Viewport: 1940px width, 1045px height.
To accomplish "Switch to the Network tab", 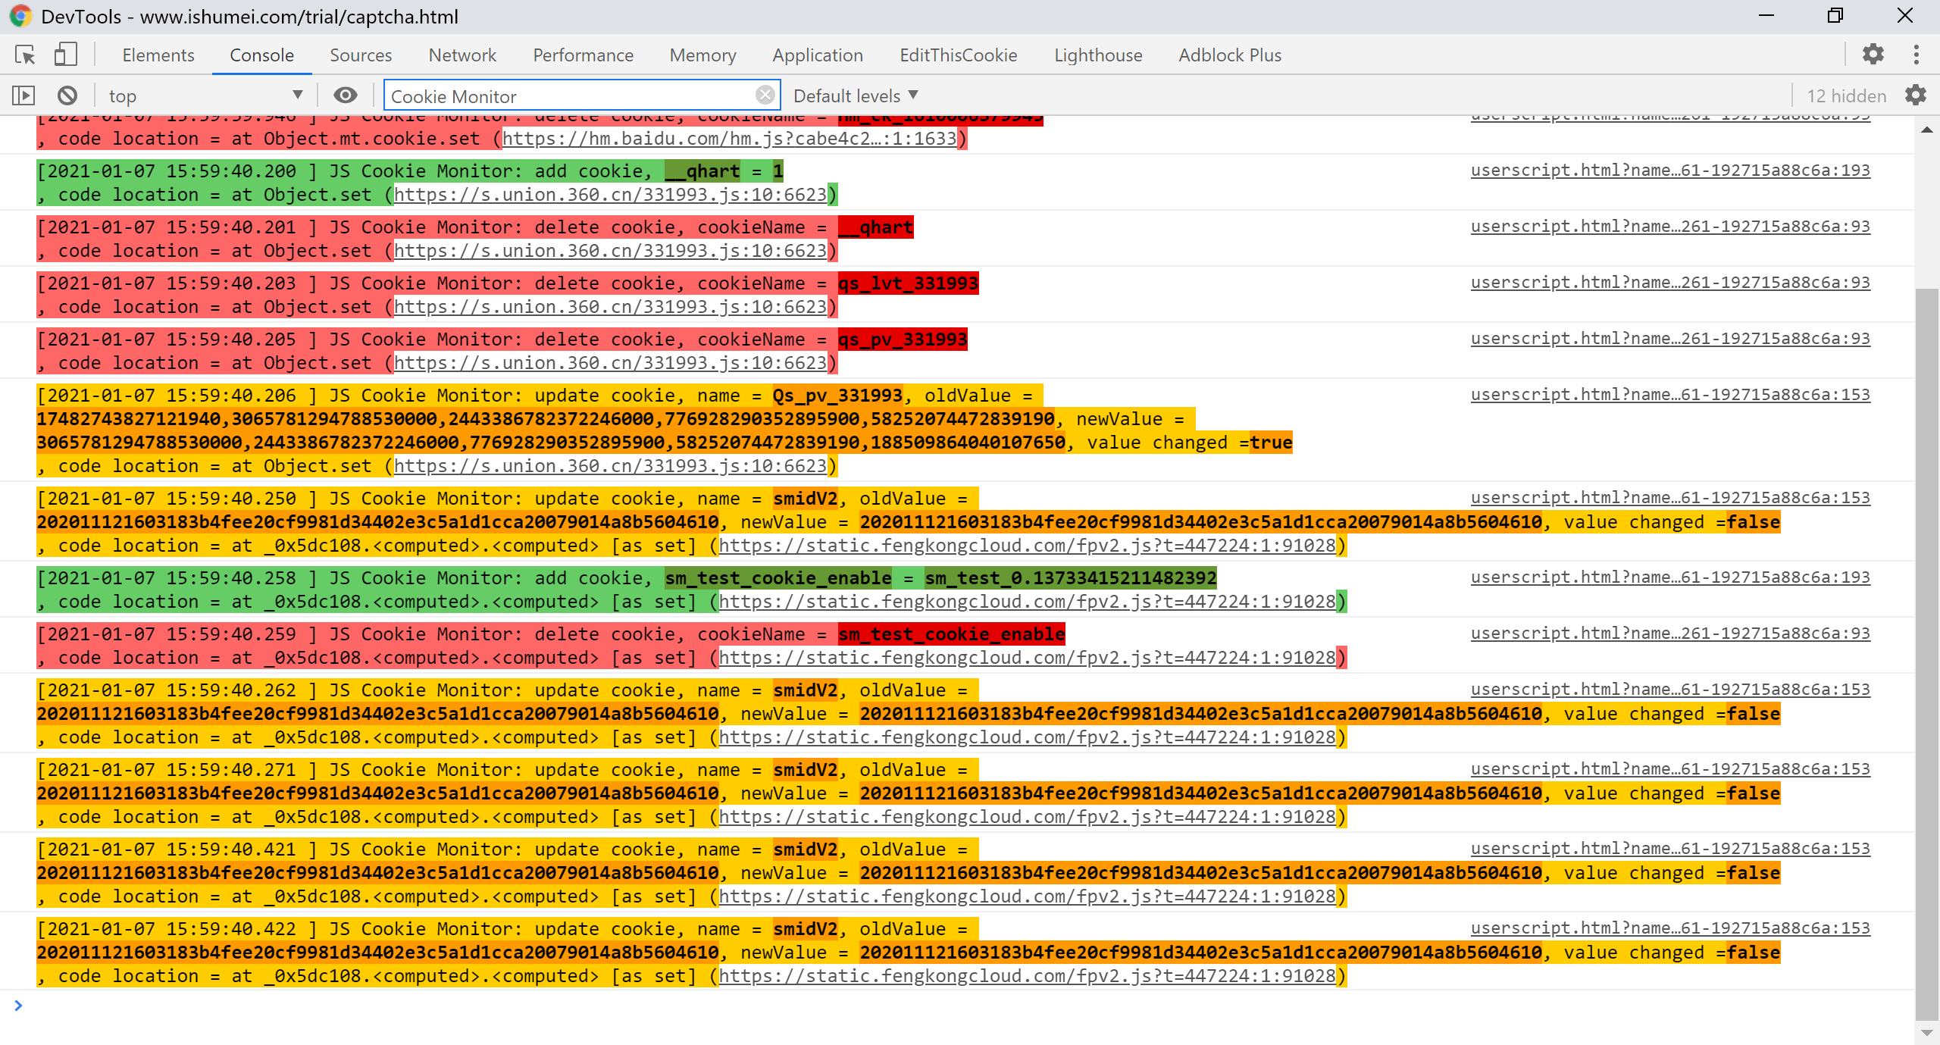I will (x=462, y=55).
